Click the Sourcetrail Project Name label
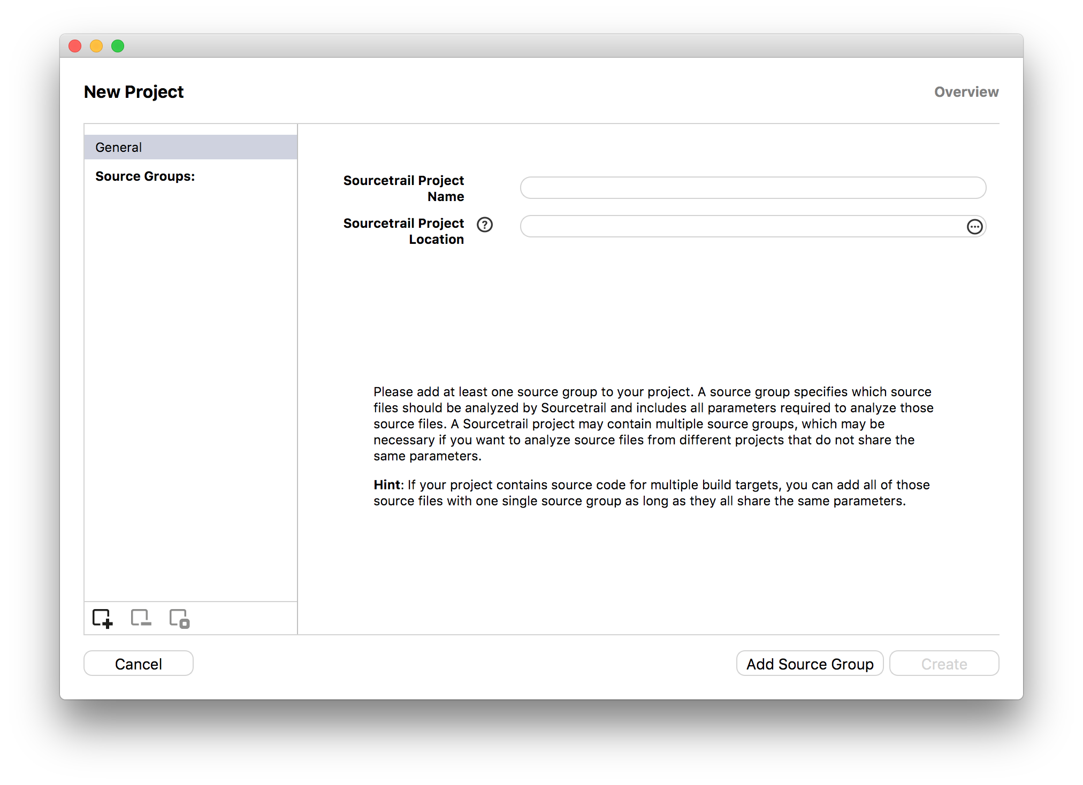1083x785 pixels. point(403,188)
